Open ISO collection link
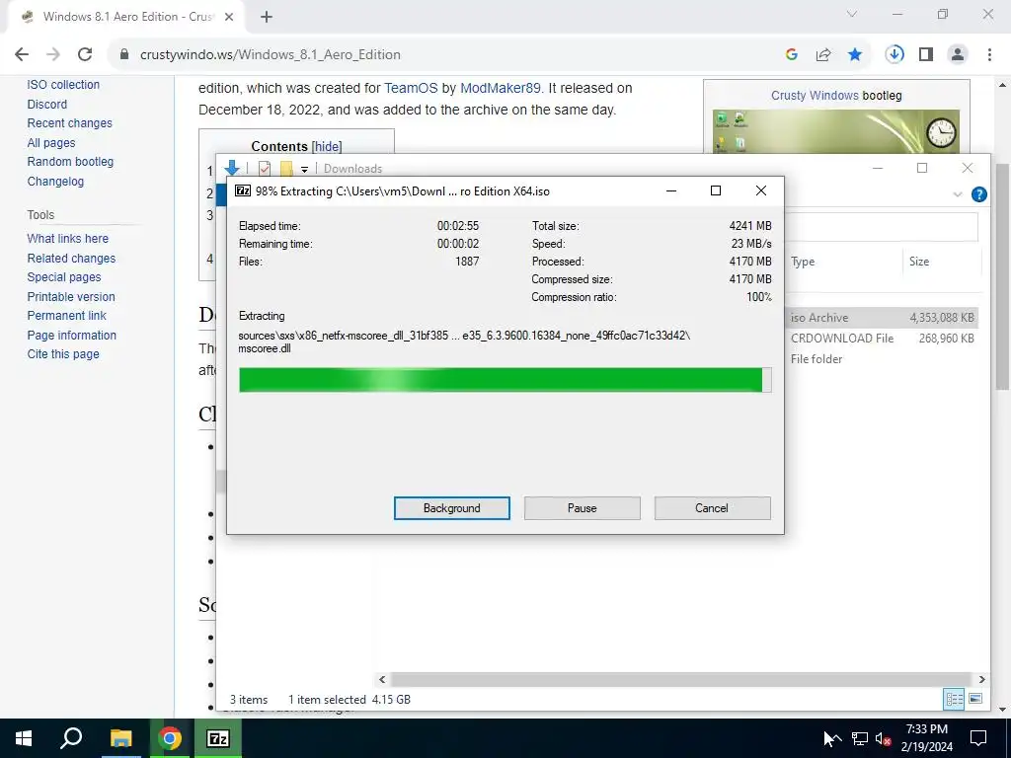Viewport: 1011px width, 758px height. [x=63, y=85]
